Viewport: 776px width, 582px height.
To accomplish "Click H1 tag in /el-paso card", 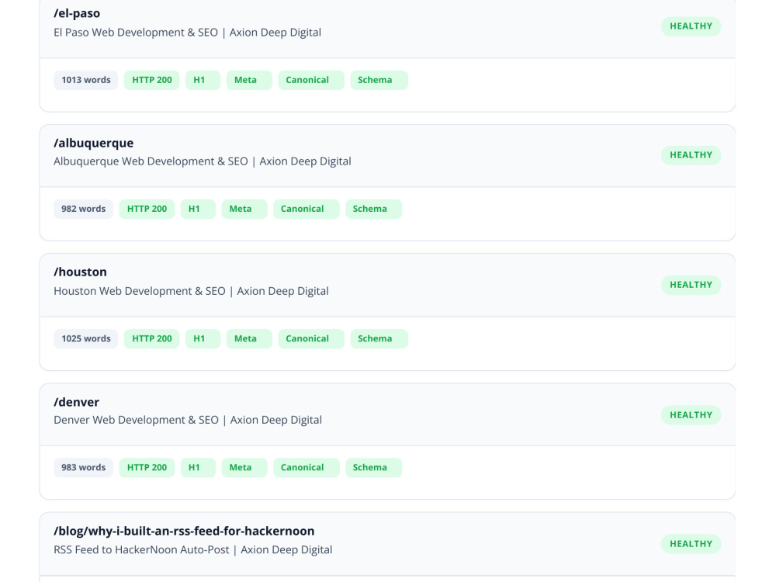I will coord(203,80).
